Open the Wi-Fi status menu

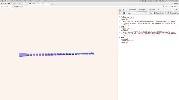click(x=157, y=1)
